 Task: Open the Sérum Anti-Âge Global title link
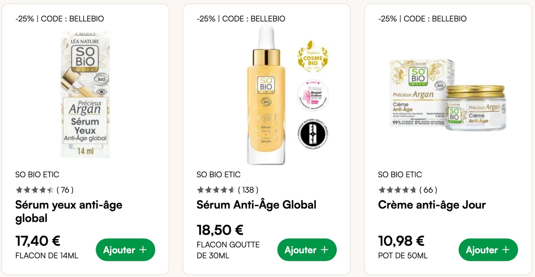(256, 205)
